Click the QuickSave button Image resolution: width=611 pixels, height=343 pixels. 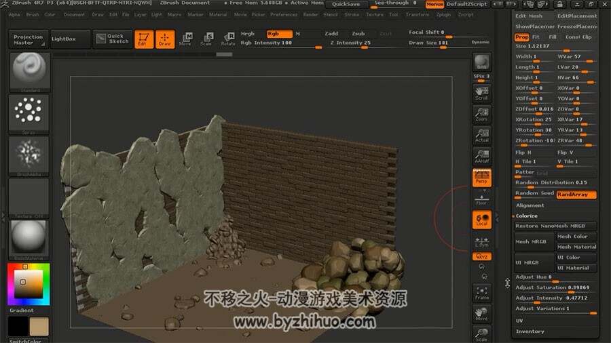coord(346,4)
